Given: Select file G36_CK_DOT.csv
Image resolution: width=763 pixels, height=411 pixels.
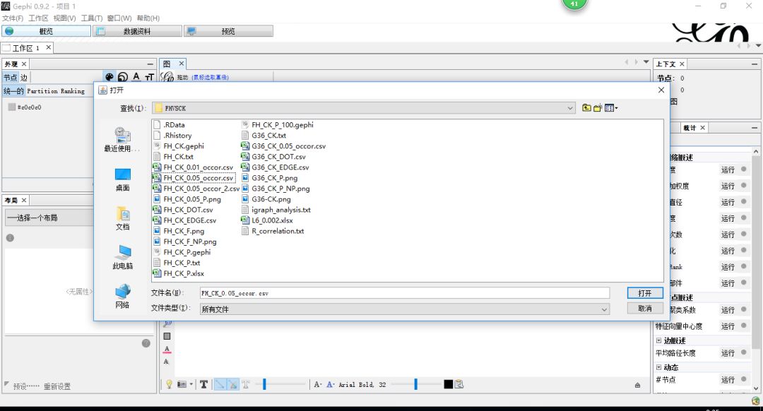Looking at the screenshot, I should tap(274, 157).
